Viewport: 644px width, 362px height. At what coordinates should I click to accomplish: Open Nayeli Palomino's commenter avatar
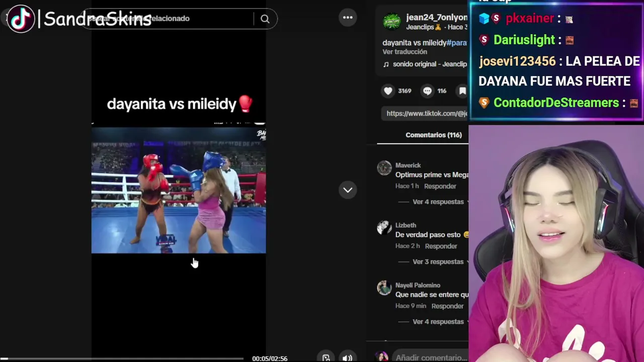[x=384, y=288]
